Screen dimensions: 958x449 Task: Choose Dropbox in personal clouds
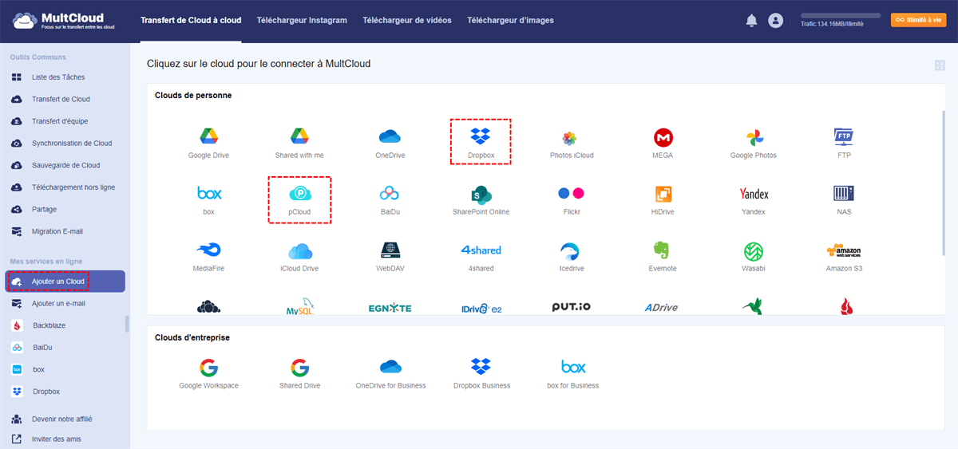tap(481, 142)
